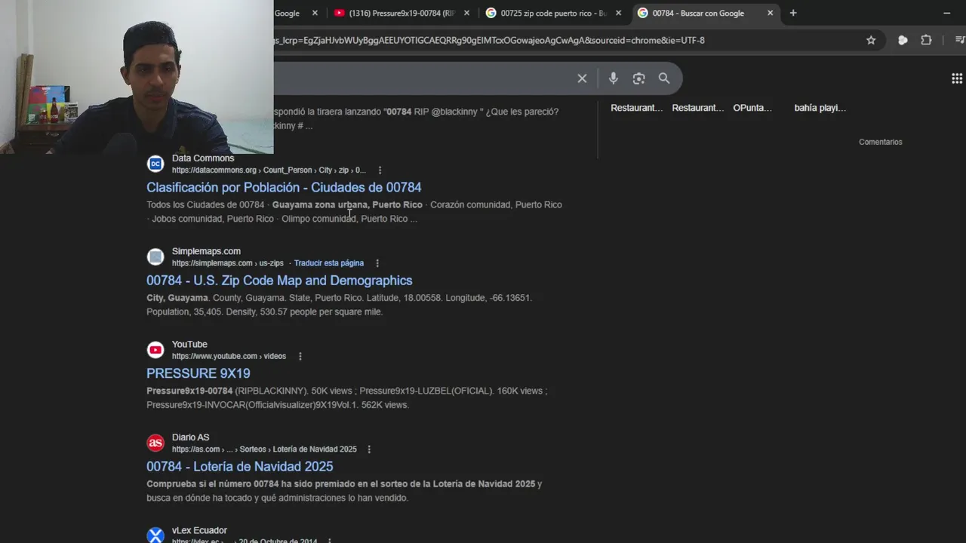This screenshot has width=966, height=543.
Task: Open Google Lens image search icon
Action: pyautogui.click(x=638, y=78)
